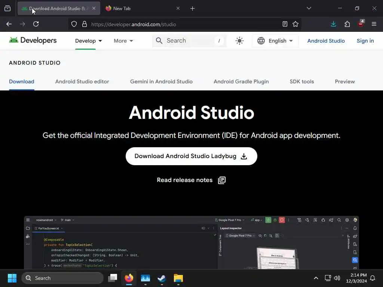Open the Firefox hamburger menu
This screenshot has height=287, width=383.
coord(374,24)
